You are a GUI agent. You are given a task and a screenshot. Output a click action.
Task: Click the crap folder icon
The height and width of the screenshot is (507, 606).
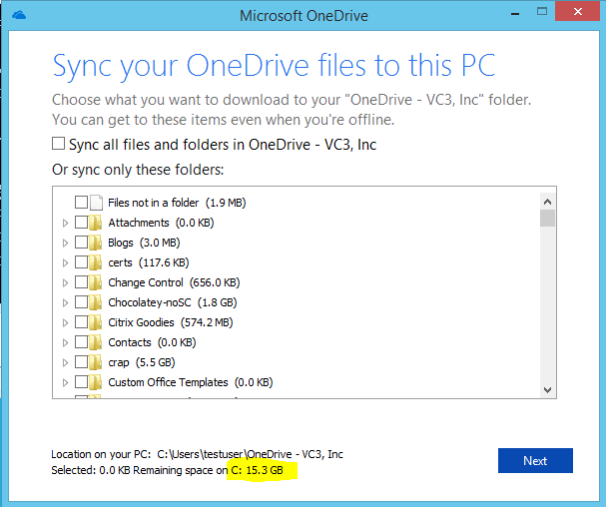95,362
